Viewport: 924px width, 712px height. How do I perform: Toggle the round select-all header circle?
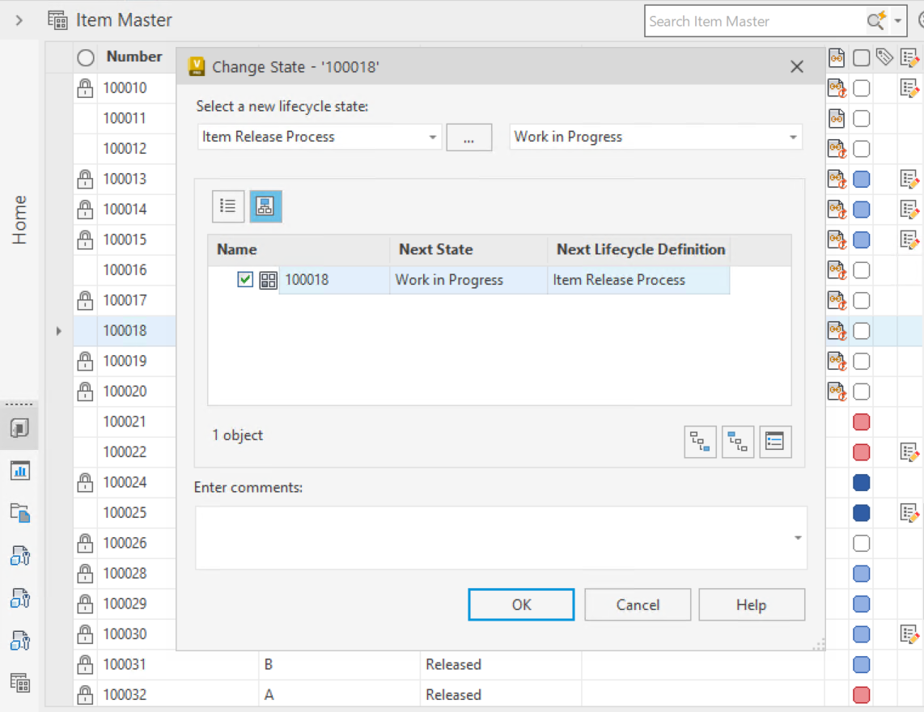86,57
